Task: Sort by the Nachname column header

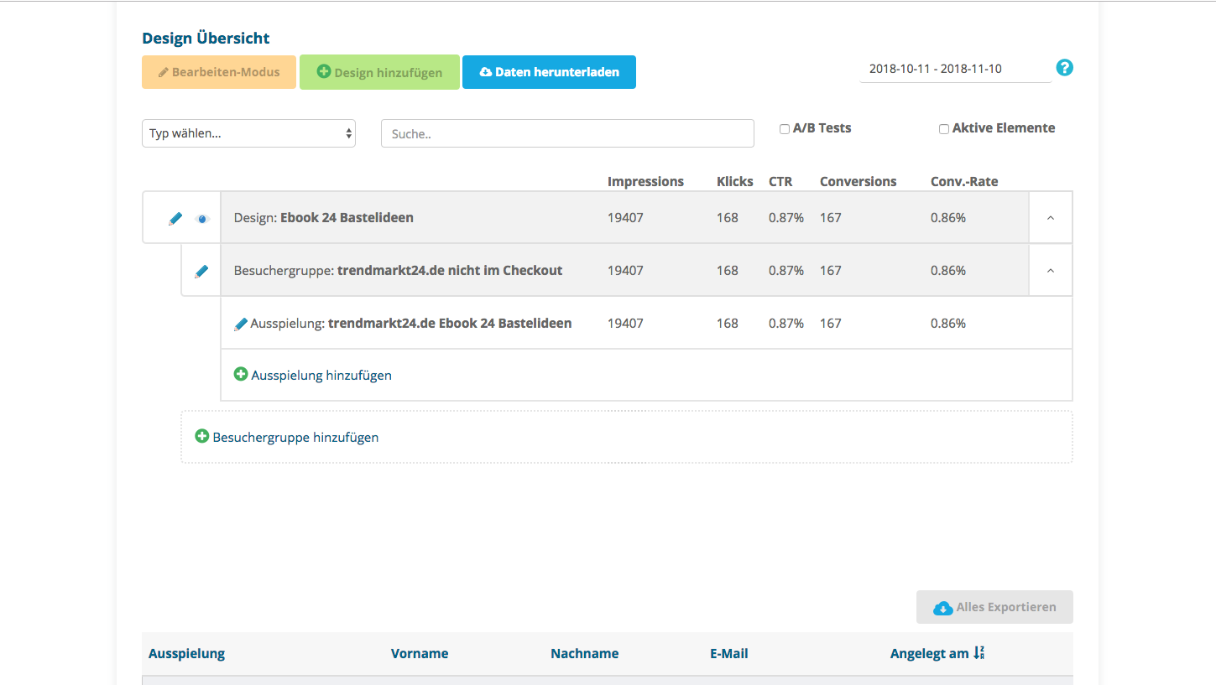Action: (585, 653)
